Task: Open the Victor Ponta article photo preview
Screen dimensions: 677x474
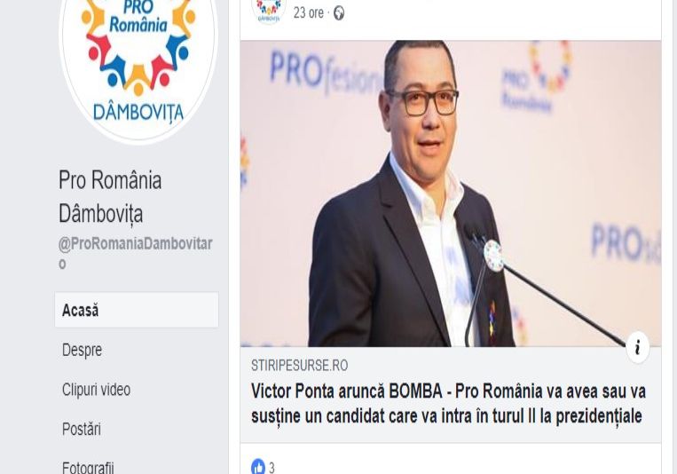Action: coord(451,194)
